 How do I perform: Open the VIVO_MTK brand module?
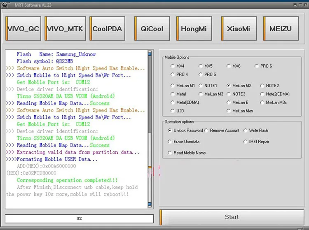pos(65,28)
